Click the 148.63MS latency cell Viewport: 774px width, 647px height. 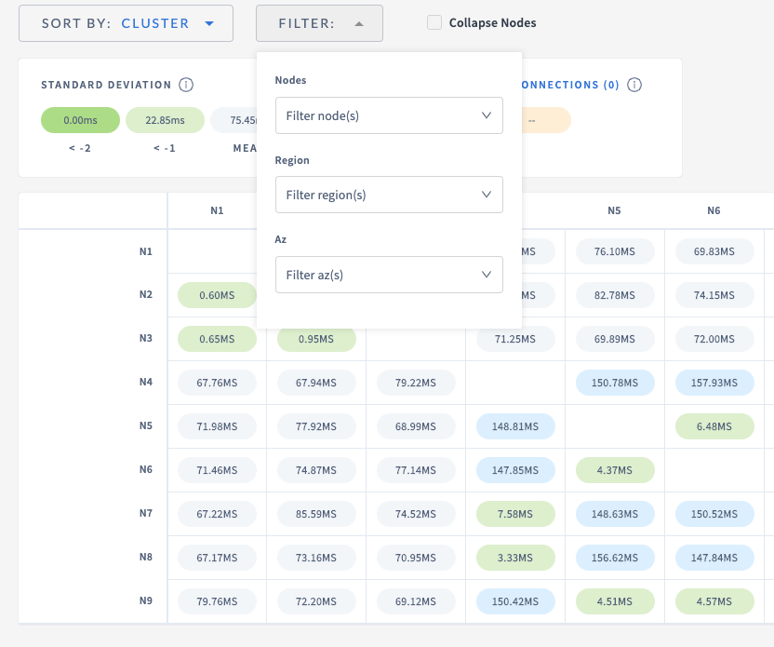(615, 514)
